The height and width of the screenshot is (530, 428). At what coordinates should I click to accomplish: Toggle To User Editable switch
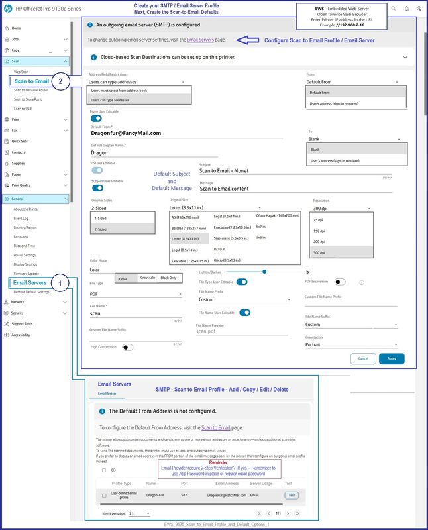tap(97, 170)
